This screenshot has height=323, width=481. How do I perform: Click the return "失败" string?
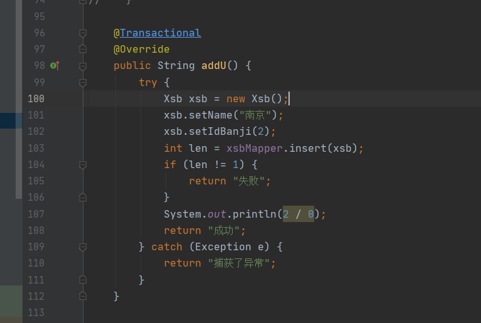tap(248, 181)
